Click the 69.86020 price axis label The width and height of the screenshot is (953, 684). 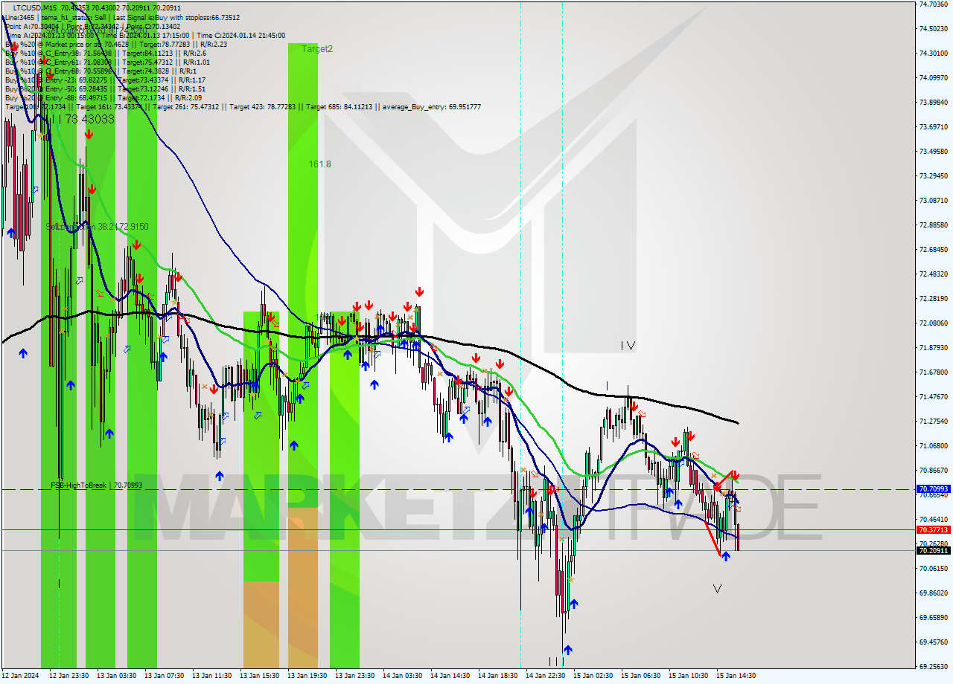(934, 593)
